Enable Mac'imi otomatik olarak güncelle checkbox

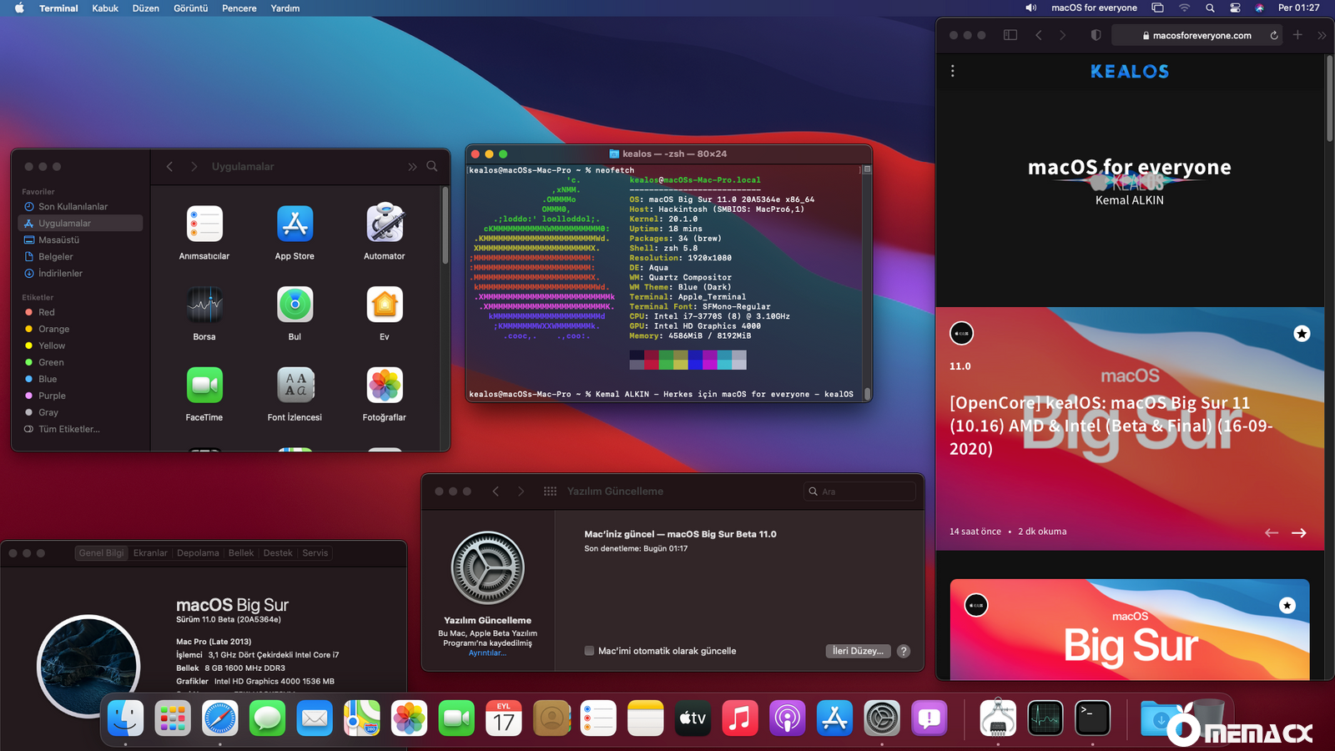(589, 651)
